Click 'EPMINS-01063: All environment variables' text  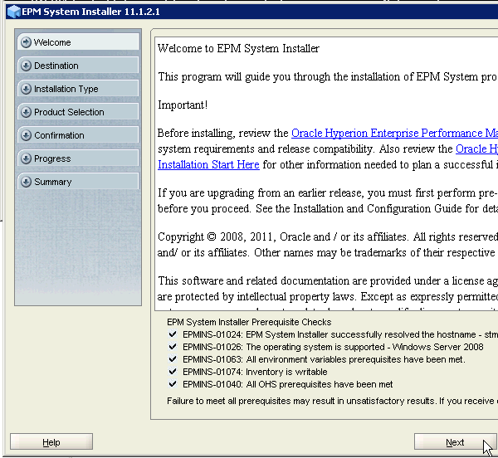(x=324, y=359)
